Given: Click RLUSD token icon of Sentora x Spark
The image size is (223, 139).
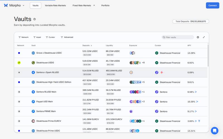Looking at the screenshot, I should 33,72.
